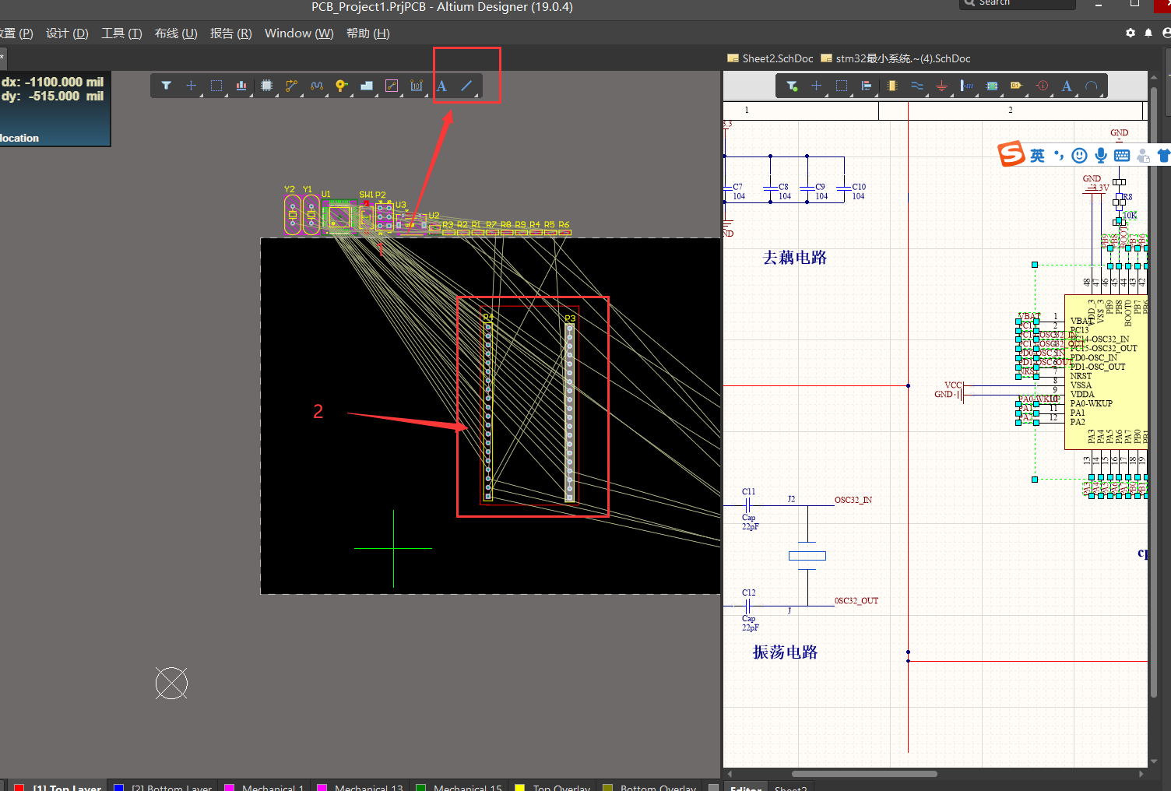Open the 报告 (R) menu
Viewport: 1171px width, 791px height.
click(231, 33)
